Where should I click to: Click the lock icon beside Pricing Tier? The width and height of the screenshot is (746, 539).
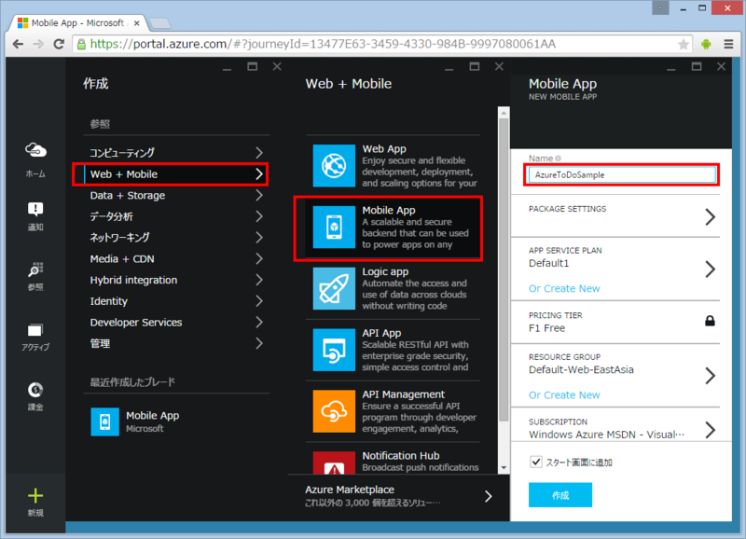(710, 321)
